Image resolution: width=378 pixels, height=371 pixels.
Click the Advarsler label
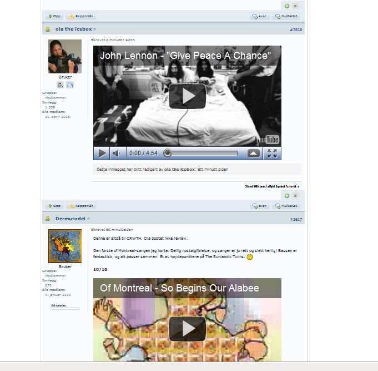point(59,305)
